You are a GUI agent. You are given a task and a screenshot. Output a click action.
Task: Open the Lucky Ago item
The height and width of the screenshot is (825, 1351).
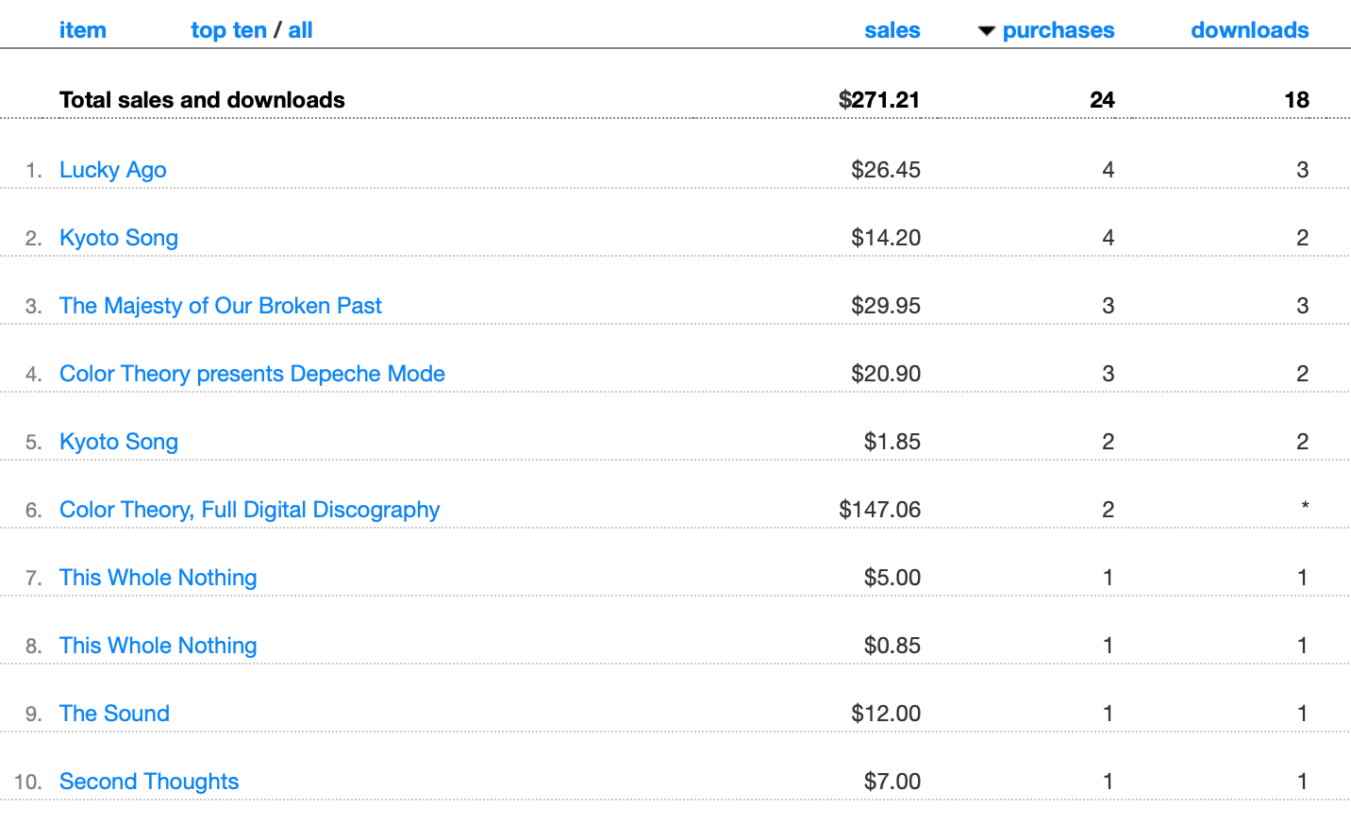113,170
